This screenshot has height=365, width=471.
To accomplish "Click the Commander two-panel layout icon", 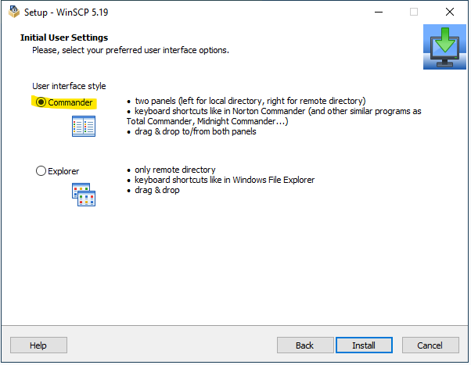I will coord(83,127).
